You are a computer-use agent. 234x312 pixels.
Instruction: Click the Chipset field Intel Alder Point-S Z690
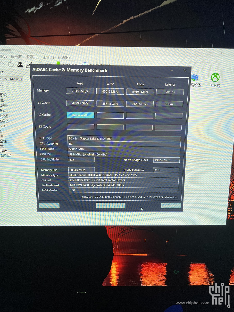[x=124, y=180]
